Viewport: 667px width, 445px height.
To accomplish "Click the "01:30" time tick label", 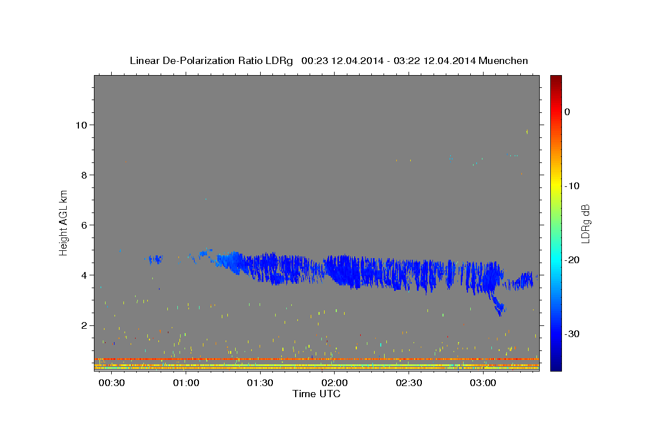I will pyautogui.click(x=260, y=383).
